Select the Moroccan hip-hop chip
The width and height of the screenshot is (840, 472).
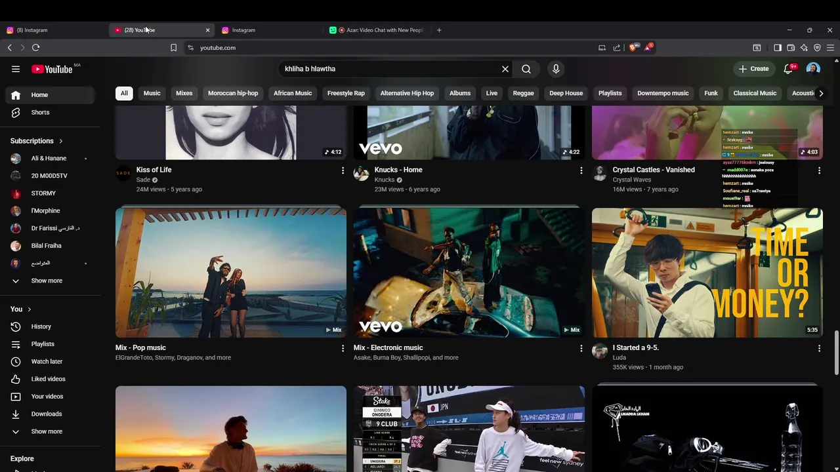tap(233, 93)
